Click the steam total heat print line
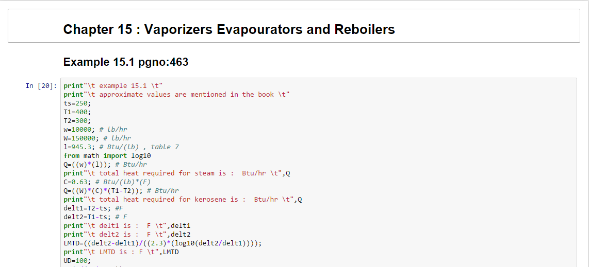 177,173
